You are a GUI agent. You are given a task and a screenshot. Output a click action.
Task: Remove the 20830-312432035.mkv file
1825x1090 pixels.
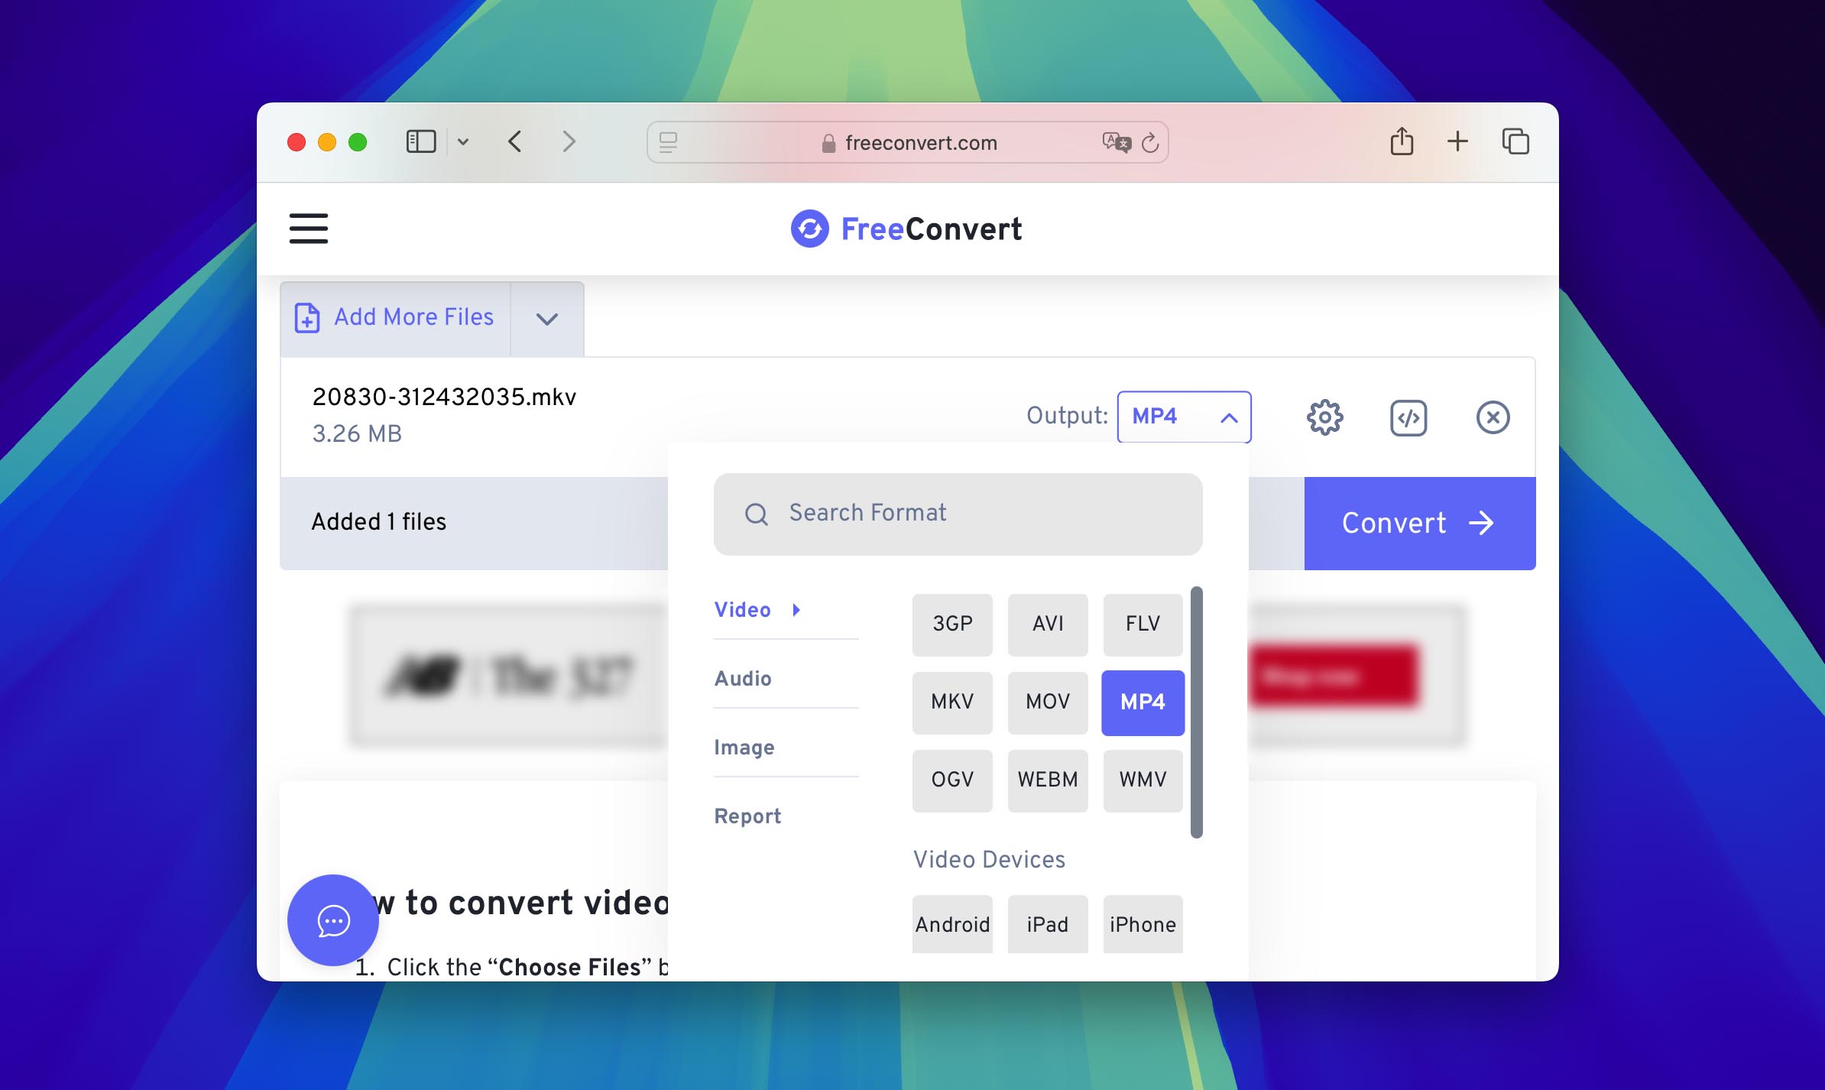point(1492,417)
